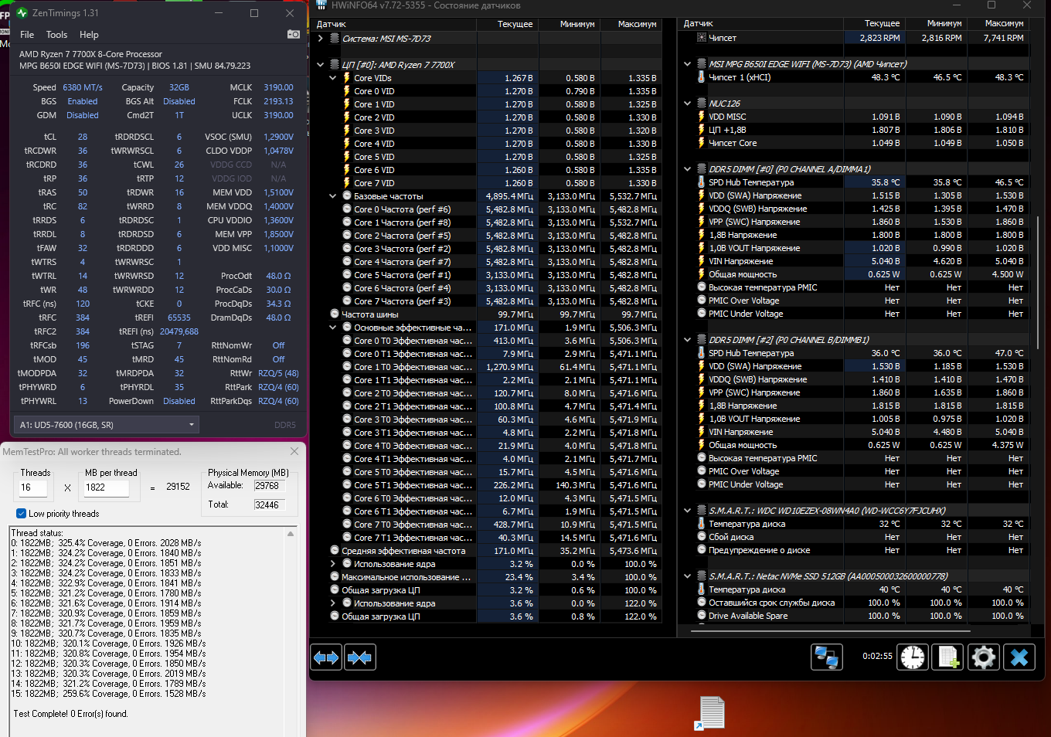Open HWiNFO remote network monitoring icon
Screen dimensions: 1051x737
click(x=826, y=657)
